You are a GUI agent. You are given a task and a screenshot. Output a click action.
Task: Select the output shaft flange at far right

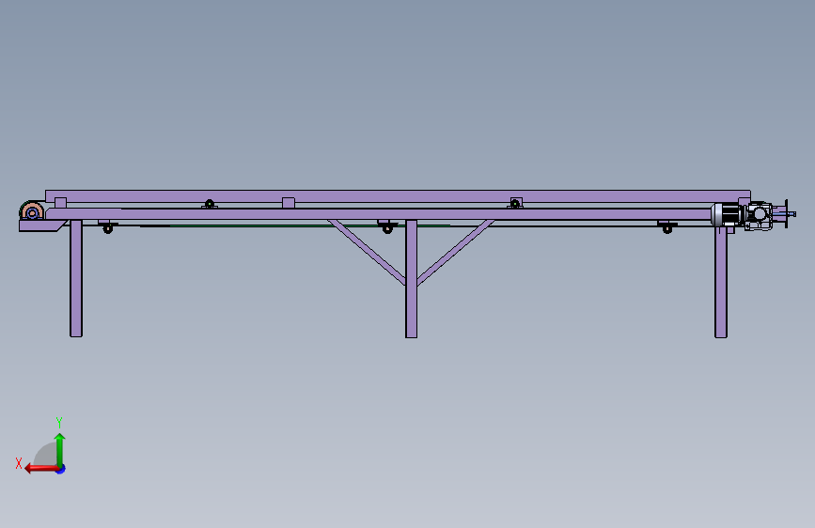[x=786, y=213]
